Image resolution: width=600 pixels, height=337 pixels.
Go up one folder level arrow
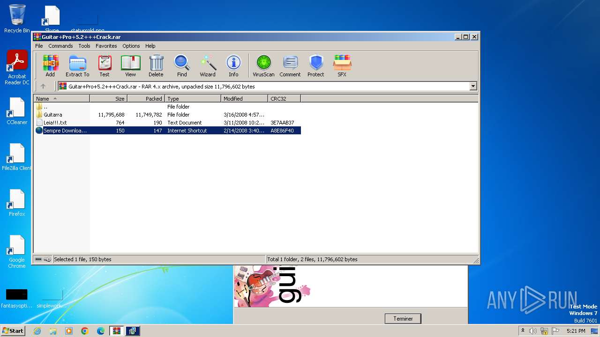click(x=43, y=86)
